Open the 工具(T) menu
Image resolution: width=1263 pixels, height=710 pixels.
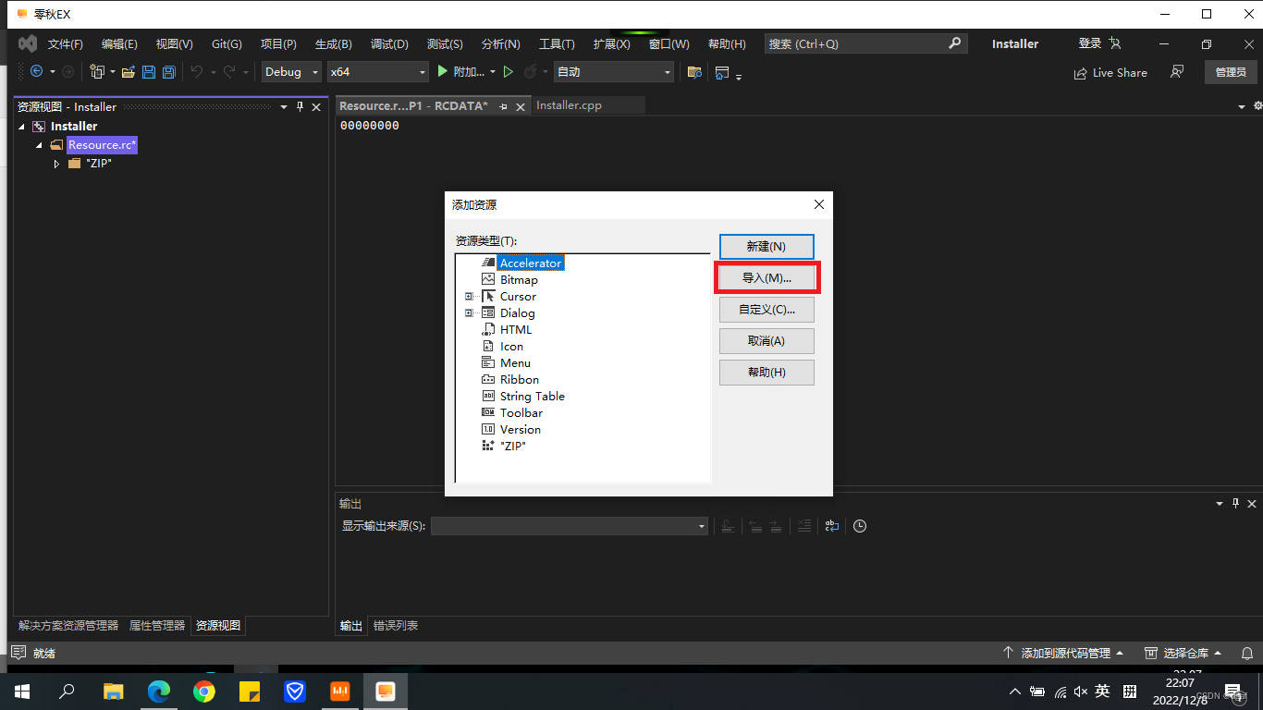[x=557, y=44]
